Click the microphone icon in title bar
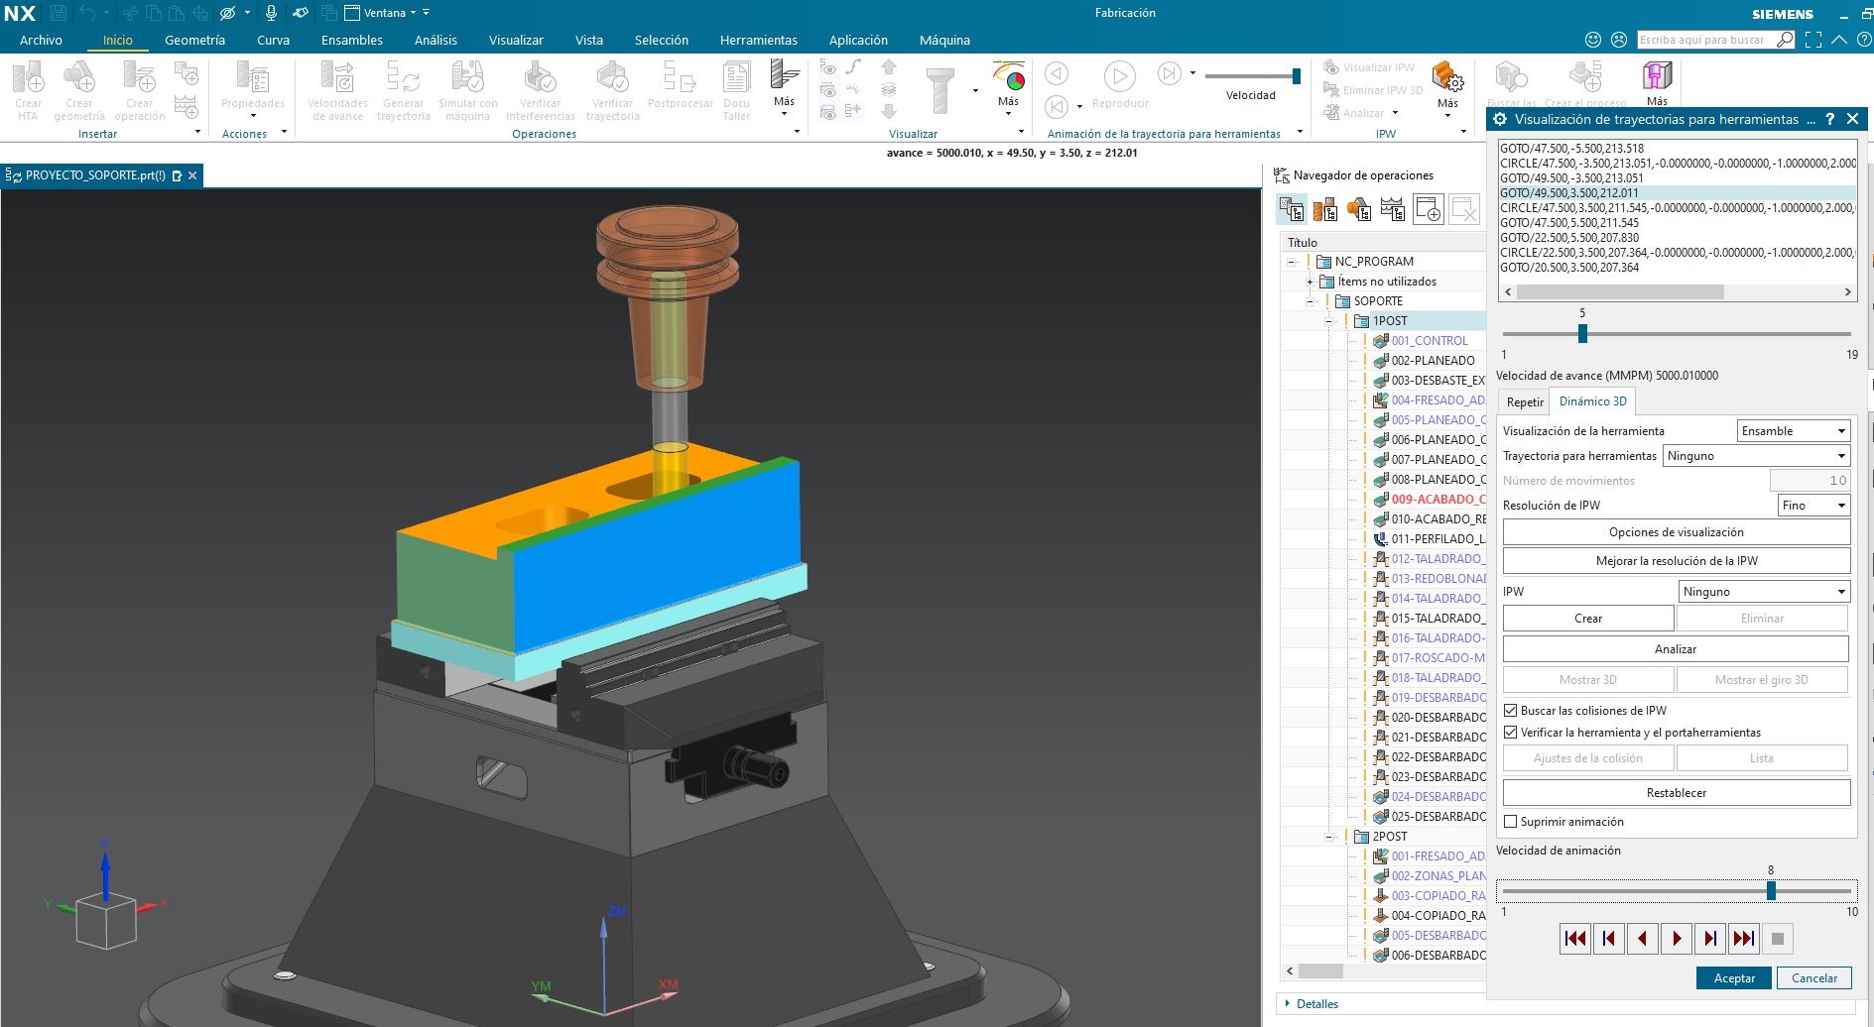 click(x=271, y=13)
